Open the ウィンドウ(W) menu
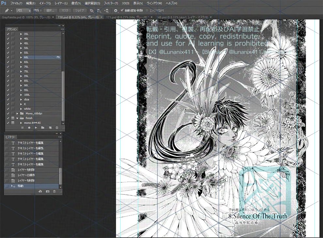The height and width of the screenshot is (238, 323). pos(154,3)
